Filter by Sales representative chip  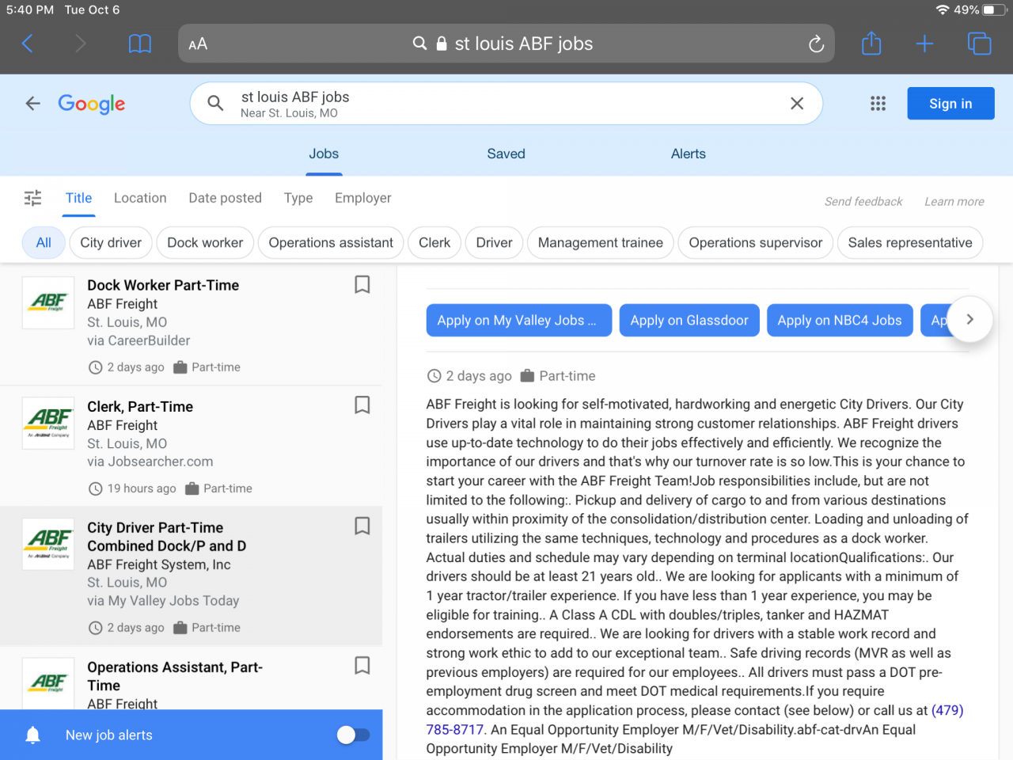coord(910,242)
